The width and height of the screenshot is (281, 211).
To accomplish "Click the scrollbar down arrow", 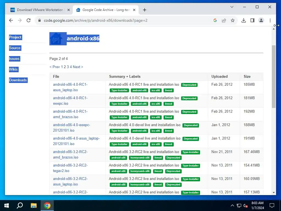I will [x=274, y=193].
